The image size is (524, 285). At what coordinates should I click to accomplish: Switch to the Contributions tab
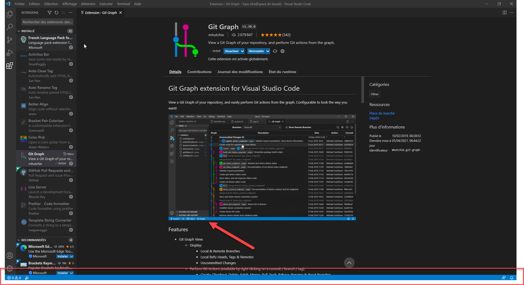pyautogui.click(x=199, y=72)
